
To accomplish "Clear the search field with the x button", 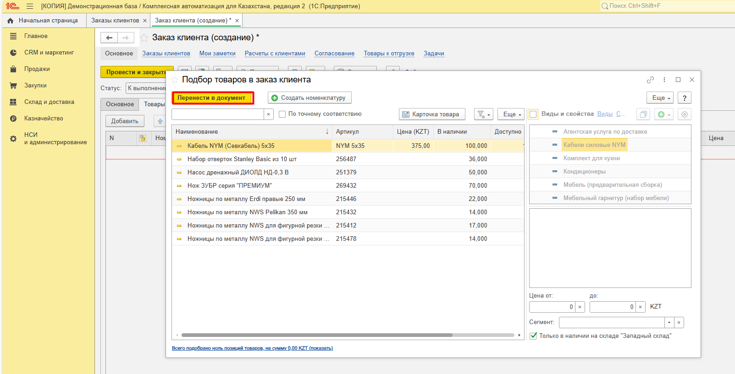I will 268,114.
